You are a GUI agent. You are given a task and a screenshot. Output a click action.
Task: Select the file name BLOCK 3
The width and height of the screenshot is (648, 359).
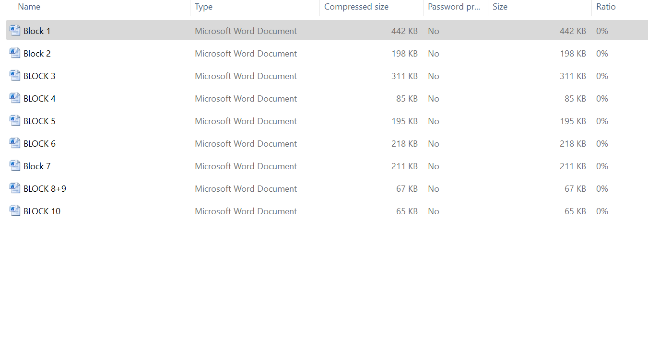click(x=39, y=76)
